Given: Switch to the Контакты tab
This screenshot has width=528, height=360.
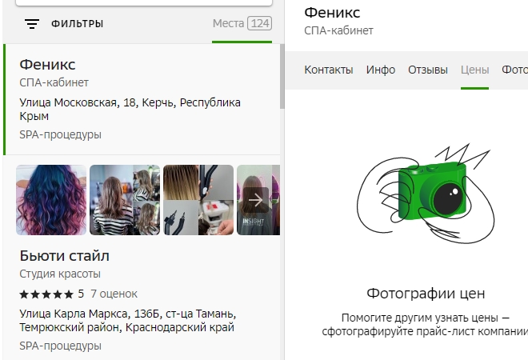Looking at the screenshot, I should 328,70.
